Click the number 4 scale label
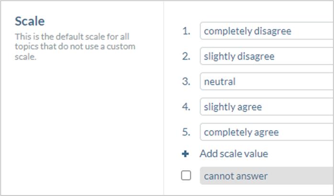Screen dimensions: 334x196 [187, 107]
